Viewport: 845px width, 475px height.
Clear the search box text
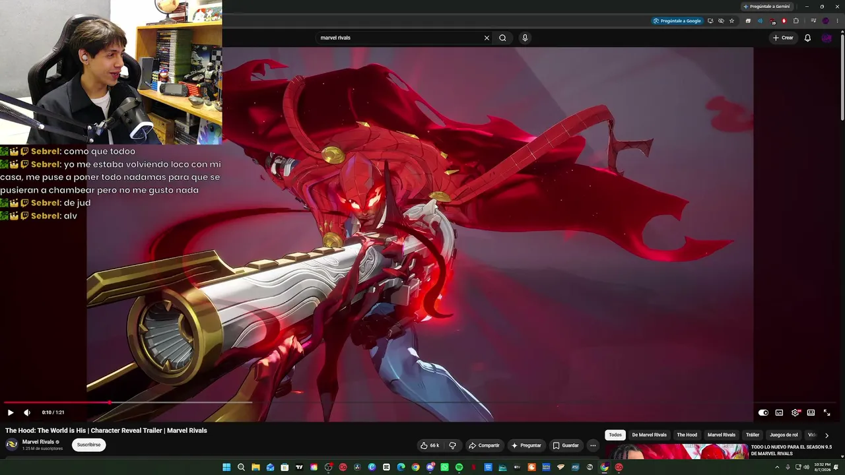[487, 38]
